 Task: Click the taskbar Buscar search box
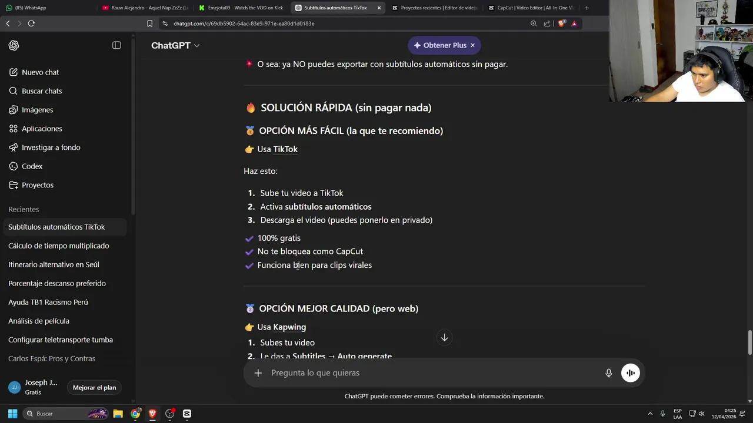point(66,414)
